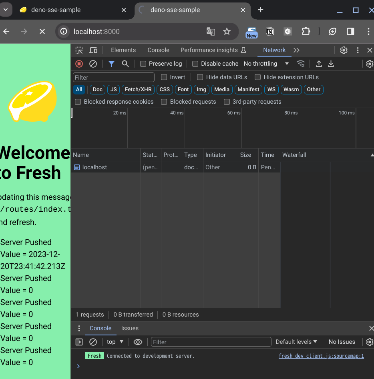Tick the Blocked requests checkbox

pyautogui.click(x=164, y=102)
